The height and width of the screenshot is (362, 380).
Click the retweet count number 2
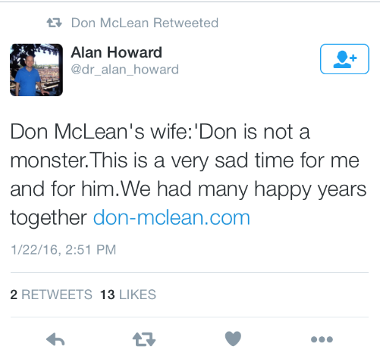tap(14, 295)
